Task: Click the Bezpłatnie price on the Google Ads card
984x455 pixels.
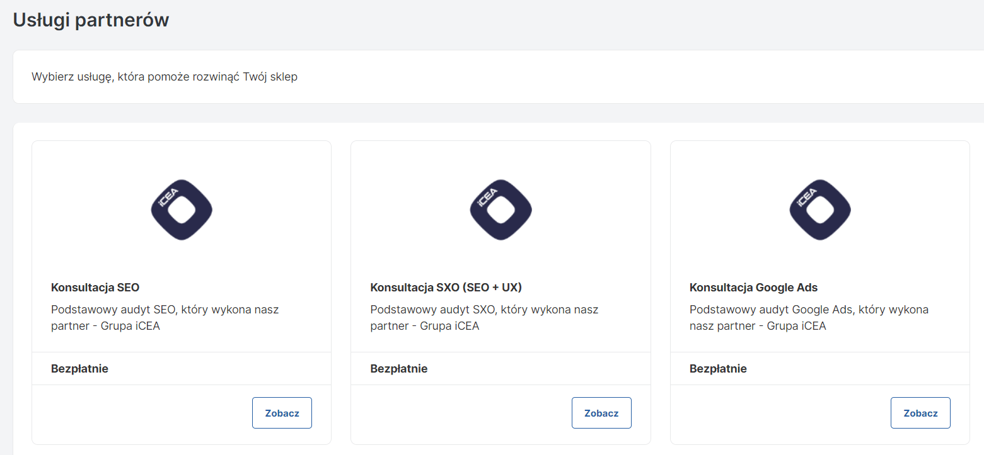Action: point(718,369)
